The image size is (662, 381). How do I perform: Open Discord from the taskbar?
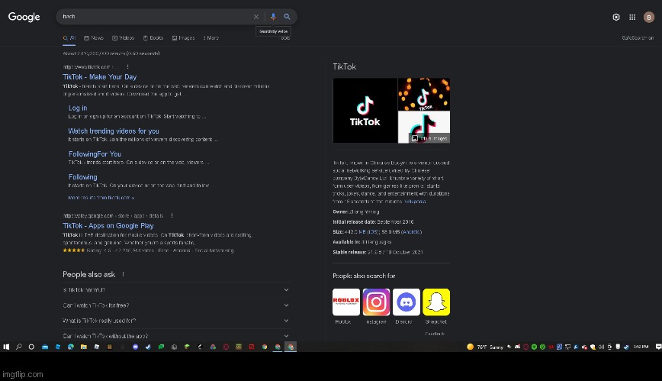click(136, 347)
